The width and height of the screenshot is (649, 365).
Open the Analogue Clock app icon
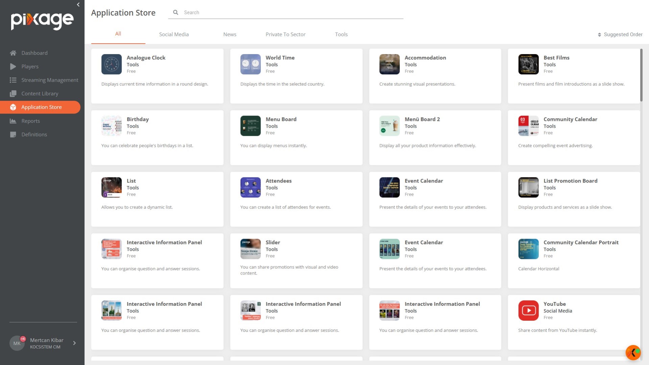click(112, 64)
